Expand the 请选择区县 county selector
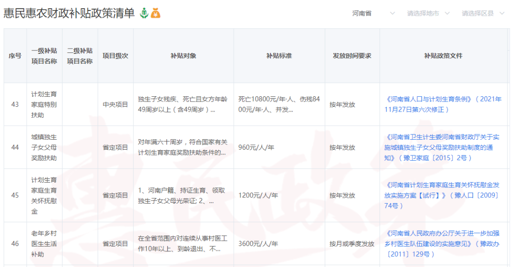This screenshot has width=515, height=267. [483, 13]
